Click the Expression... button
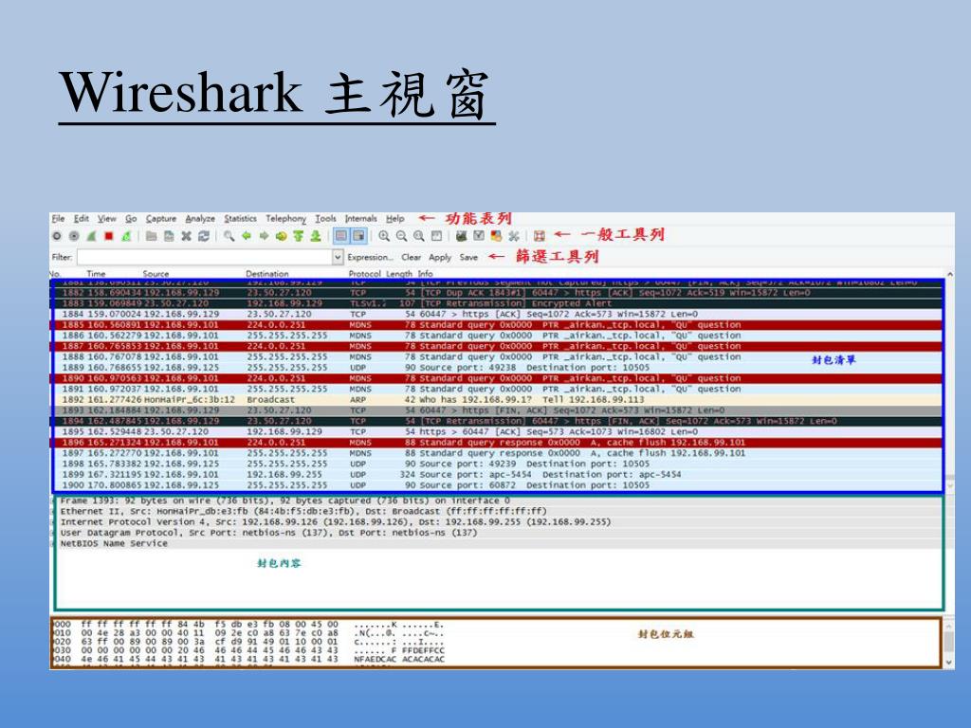This screenshot has height=728, width=971. 371,257
